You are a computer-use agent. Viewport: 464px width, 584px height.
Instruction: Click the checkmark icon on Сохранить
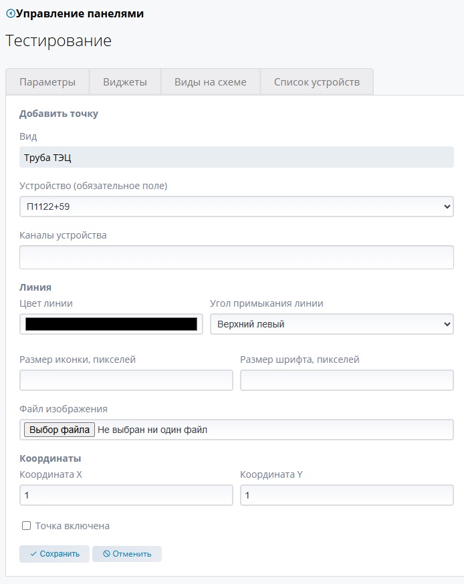[33, 554]
